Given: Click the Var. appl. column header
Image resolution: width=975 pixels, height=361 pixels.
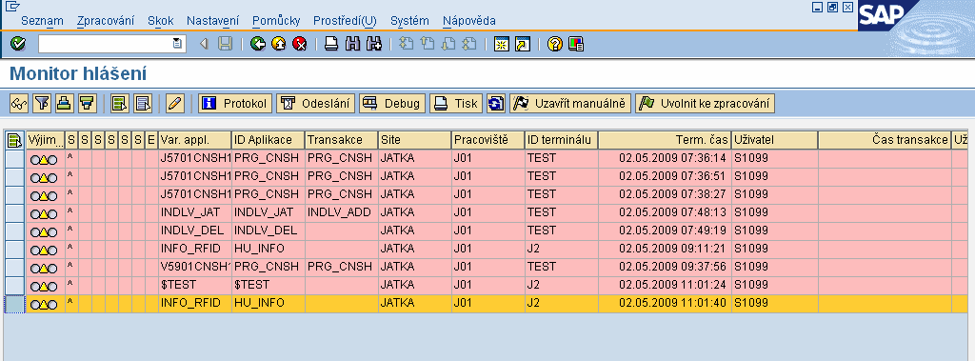Looking at the screenshot, I should click(x=195, y=140).
